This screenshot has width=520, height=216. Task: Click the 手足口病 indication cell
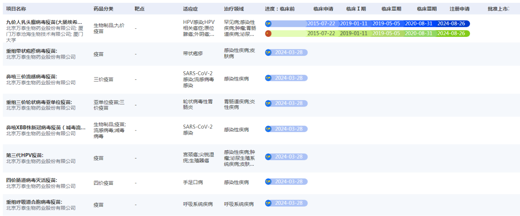(x=193, y=183)
